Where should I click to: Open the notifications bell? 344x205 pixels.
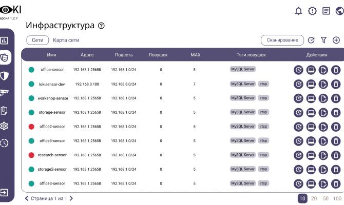tap(298, 11)
